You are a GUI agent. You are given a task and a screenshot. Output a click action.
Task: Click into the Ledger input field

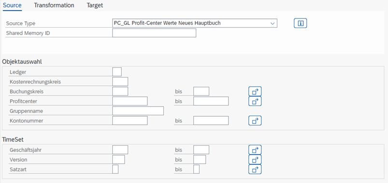point(117,72)
